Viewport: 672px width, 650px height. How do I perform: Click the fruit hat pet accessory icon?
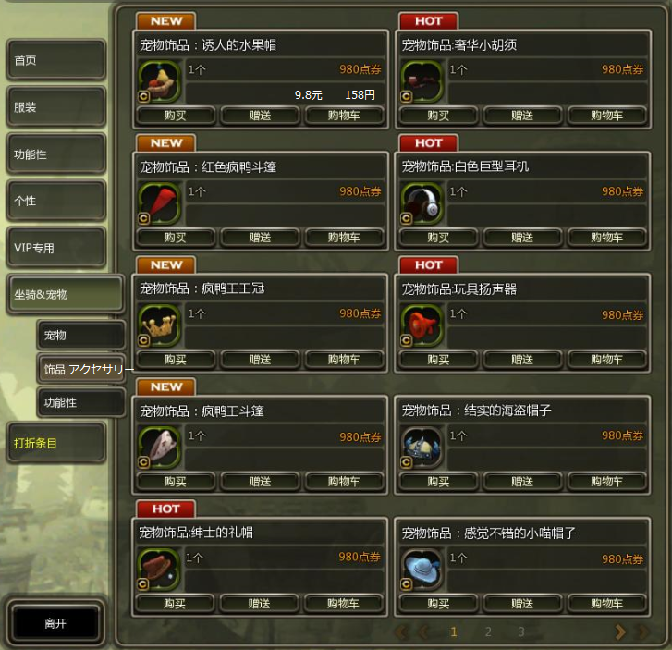coord(159,81)
